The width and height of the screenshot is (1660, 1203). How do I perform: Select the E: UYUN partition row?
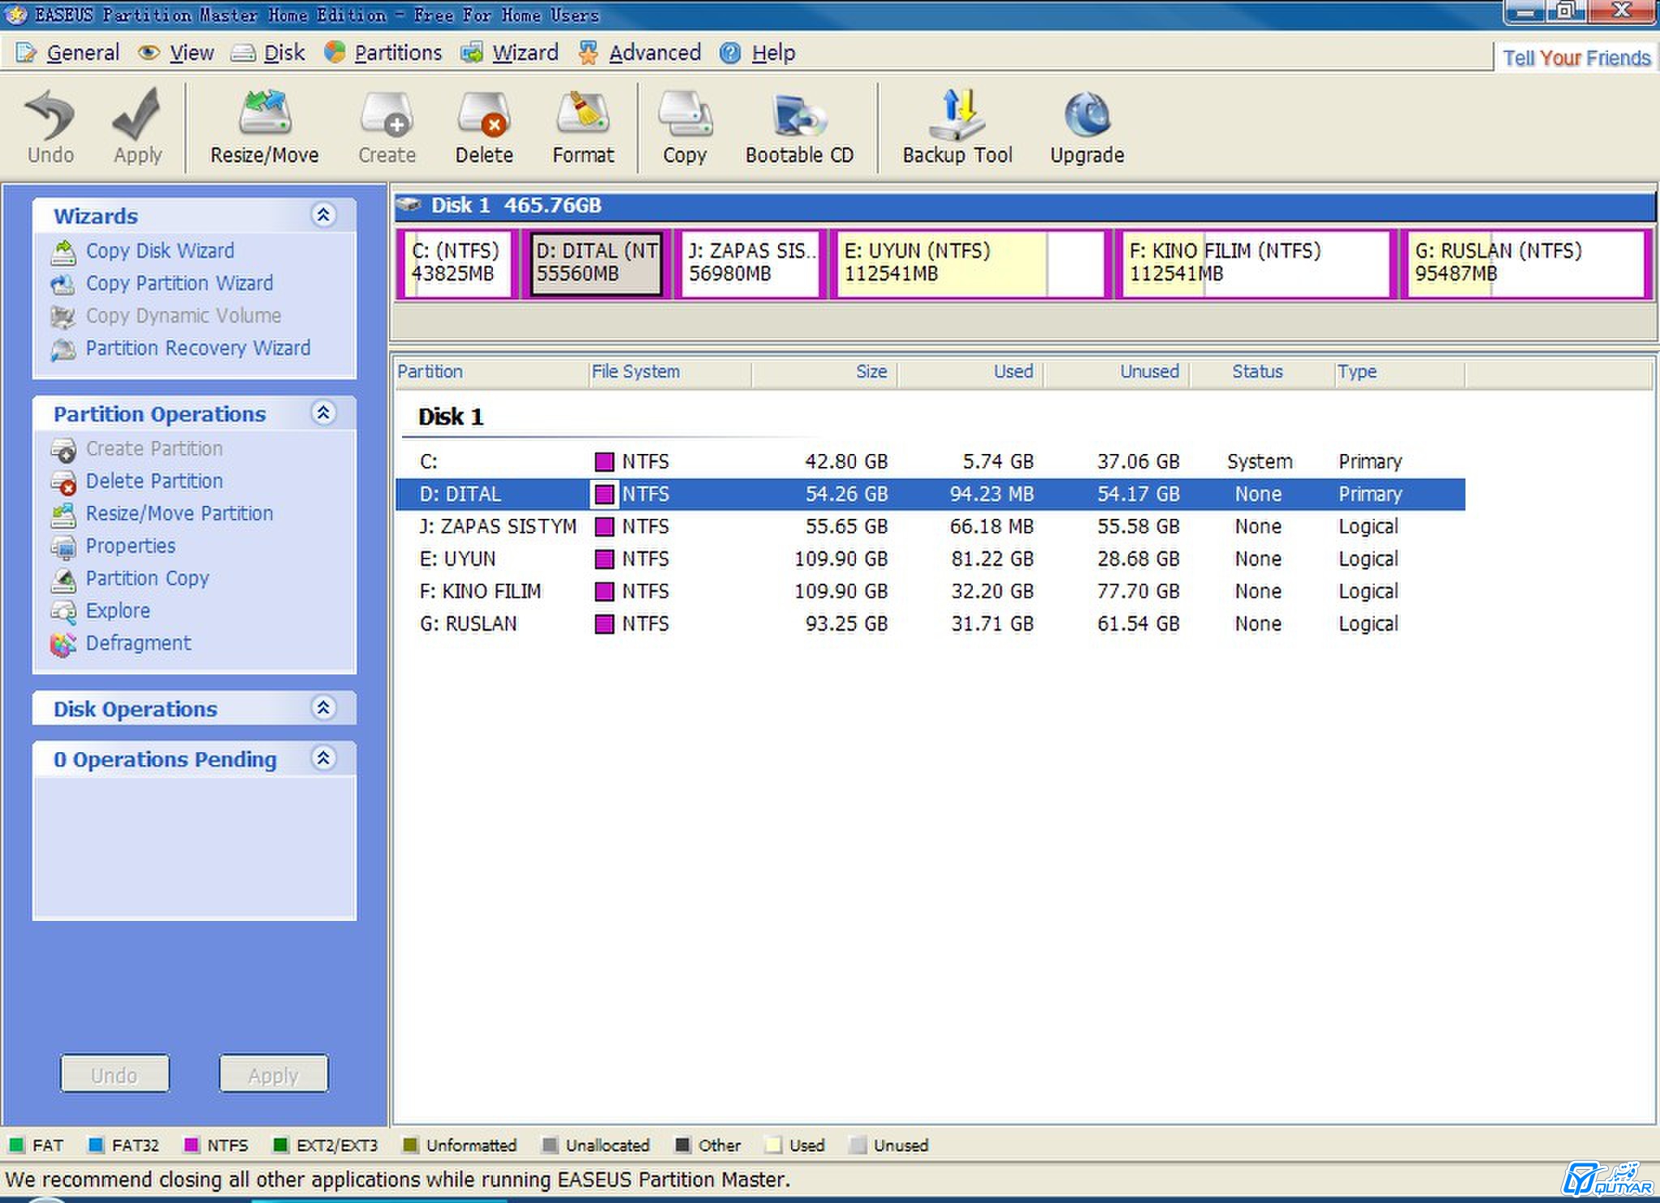pyautogui.click(x=930, y=559)
